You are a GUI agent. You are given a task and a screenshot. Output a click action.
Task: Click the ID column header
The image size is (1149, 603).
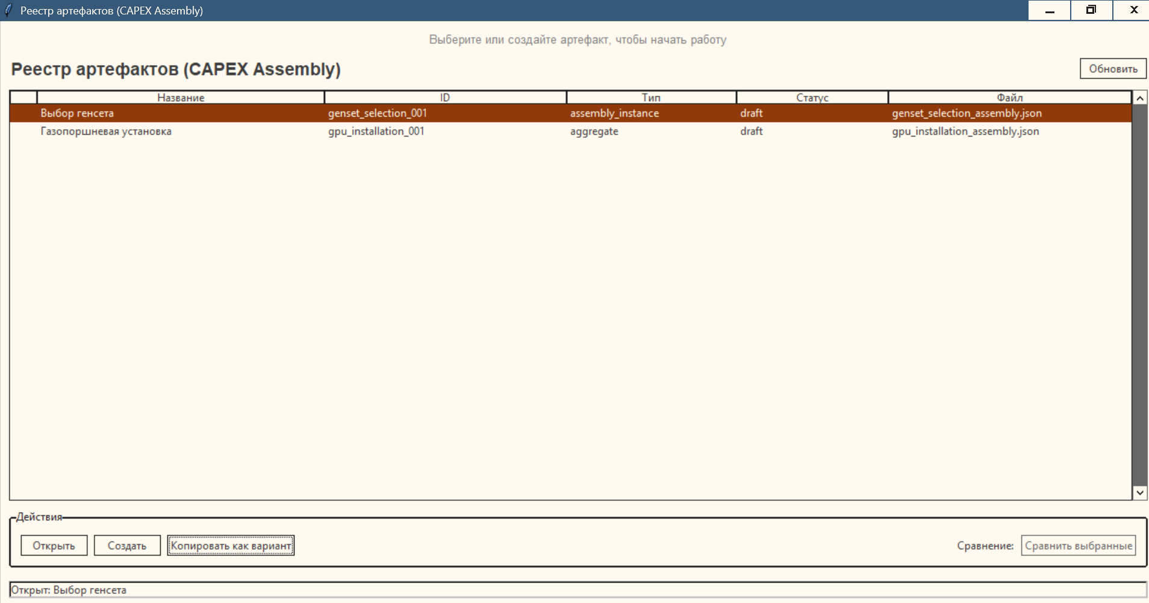coord(445,97)
